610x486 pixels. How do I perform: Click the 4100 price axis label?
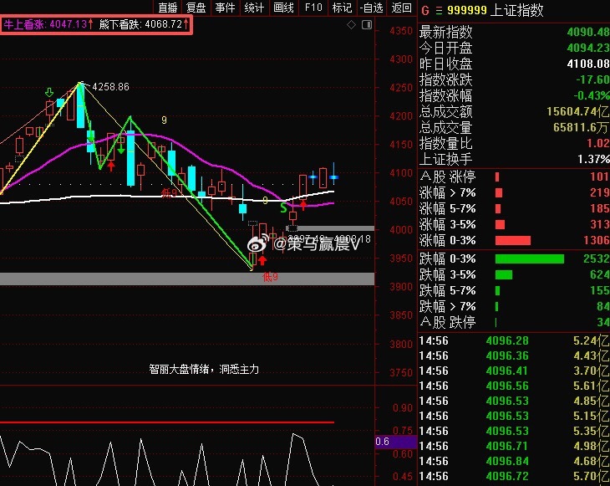tap(401, 173)
